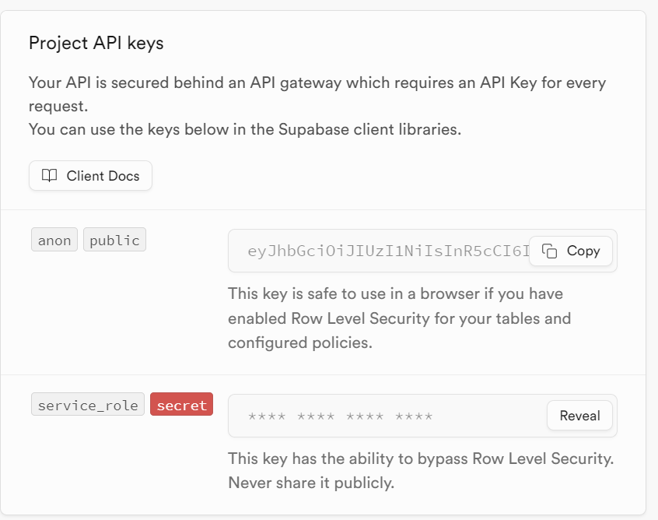Click text 'Your API is secured behind an API gateway'
The width and height of the screenshot is (658, 520).
(185, 83)
